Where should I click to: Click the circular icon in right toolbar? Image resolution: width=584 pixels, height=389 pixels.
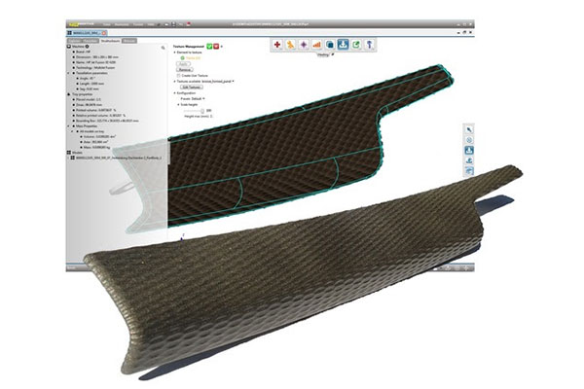[x=469, y=140]
